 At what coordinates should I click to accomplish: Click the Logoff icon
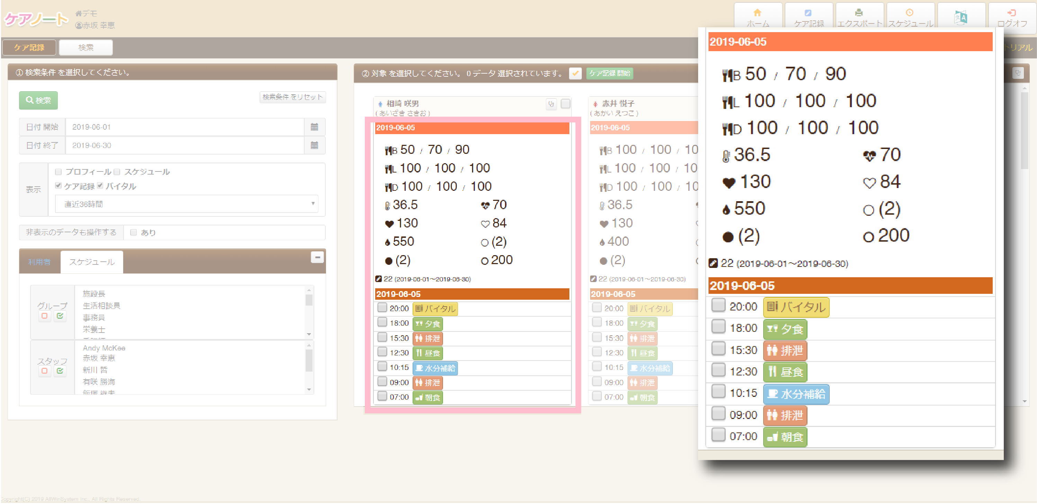pyautogui.click(x=1011, y=13)
